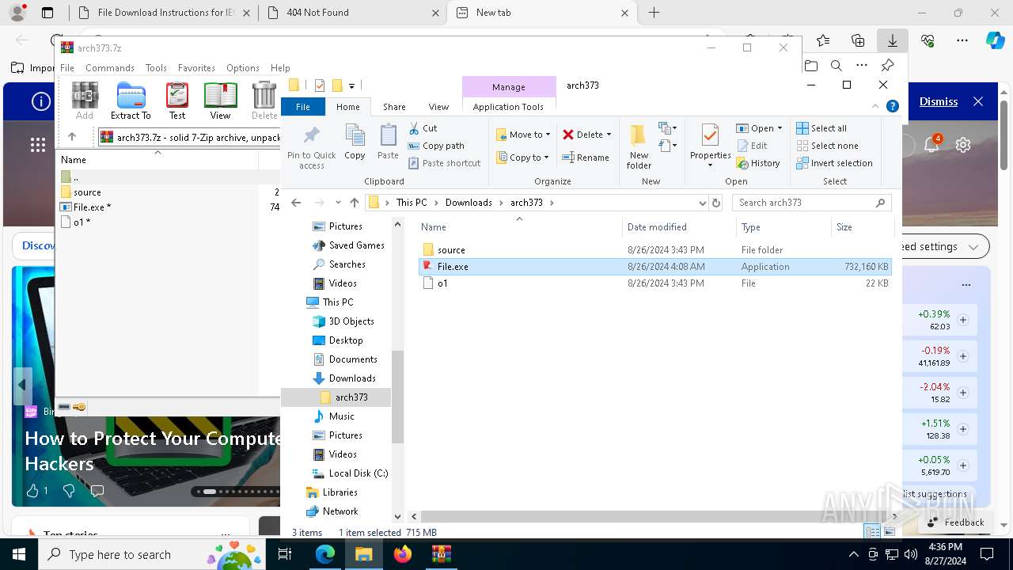
Task: Click Invert selection in ribbon
Action: click(x=834, y=163)
